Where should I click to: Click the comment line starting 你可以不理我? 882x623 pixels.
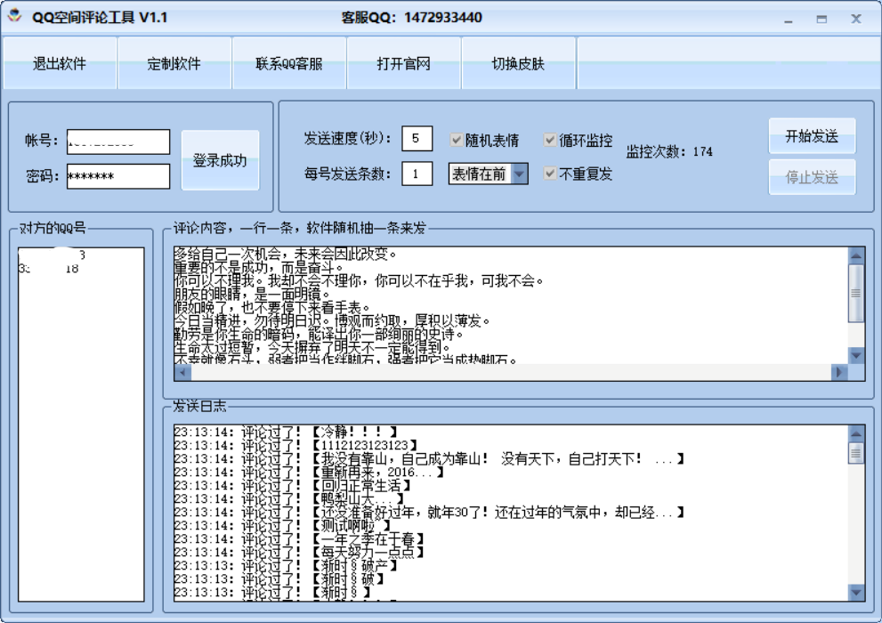[x=359, y=281]
